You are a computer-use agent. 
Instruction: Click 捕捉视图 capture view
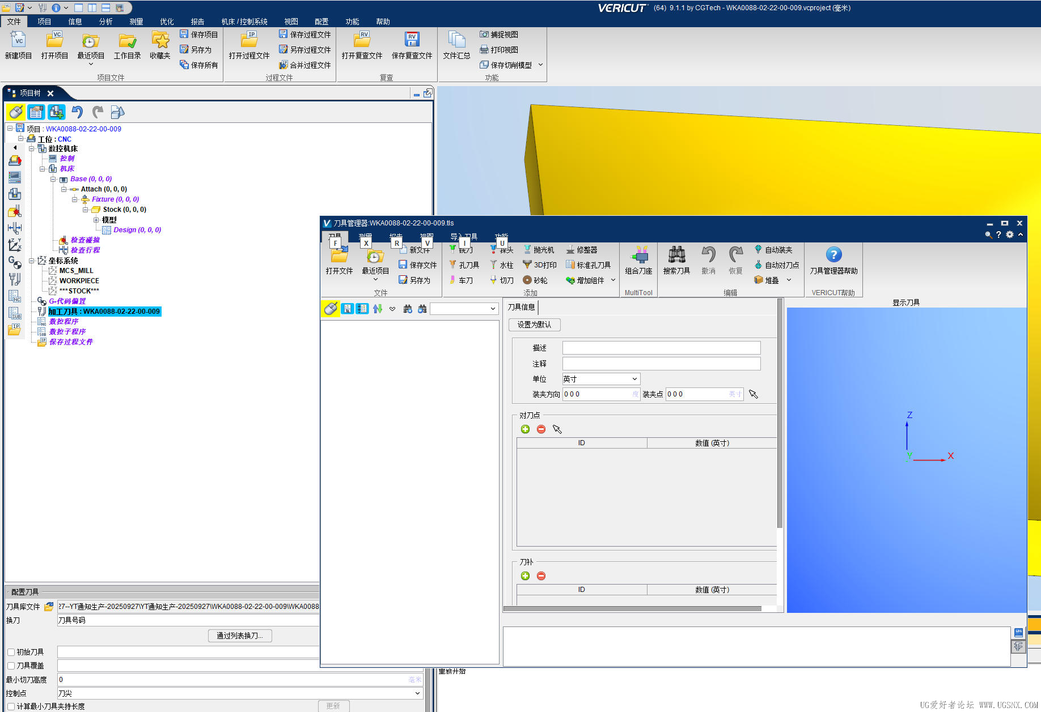click(499, 35)
